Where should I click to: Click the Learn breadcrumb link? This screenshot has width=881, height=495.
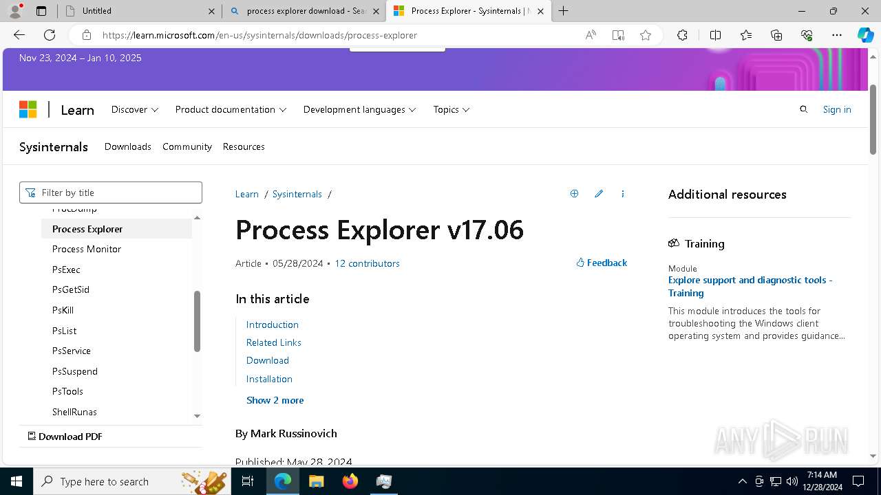click(x=247, y=194)
